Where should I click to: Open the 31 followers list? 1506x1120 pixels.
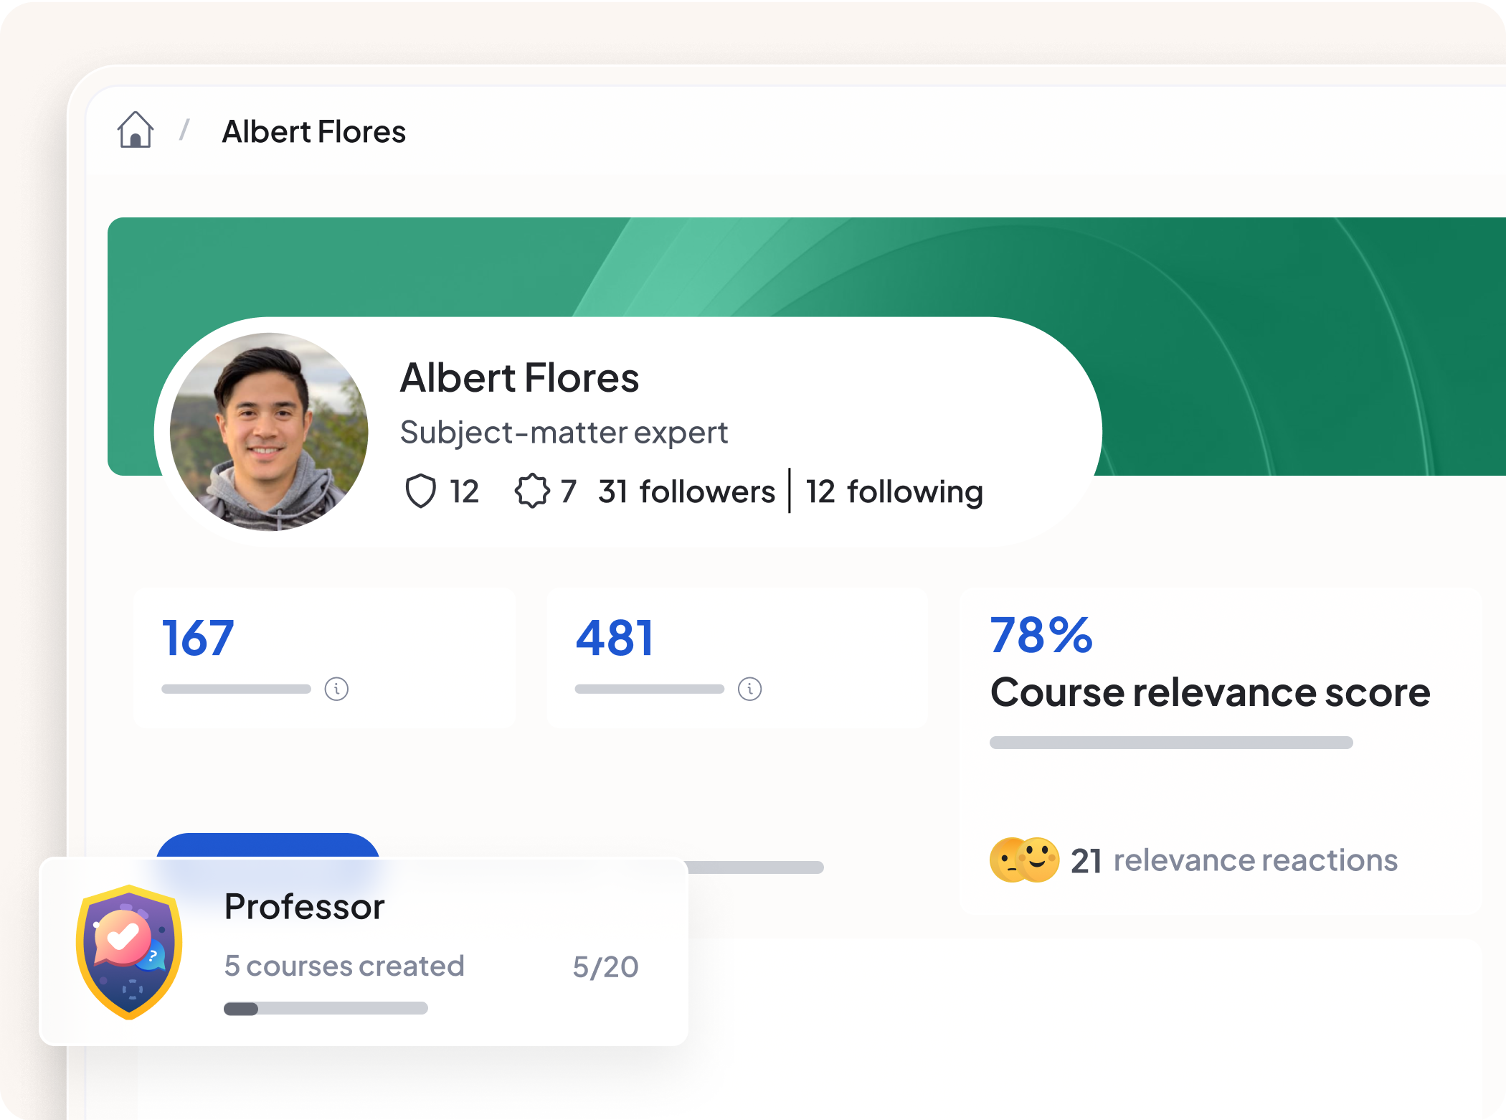click(x=686, y=492)
